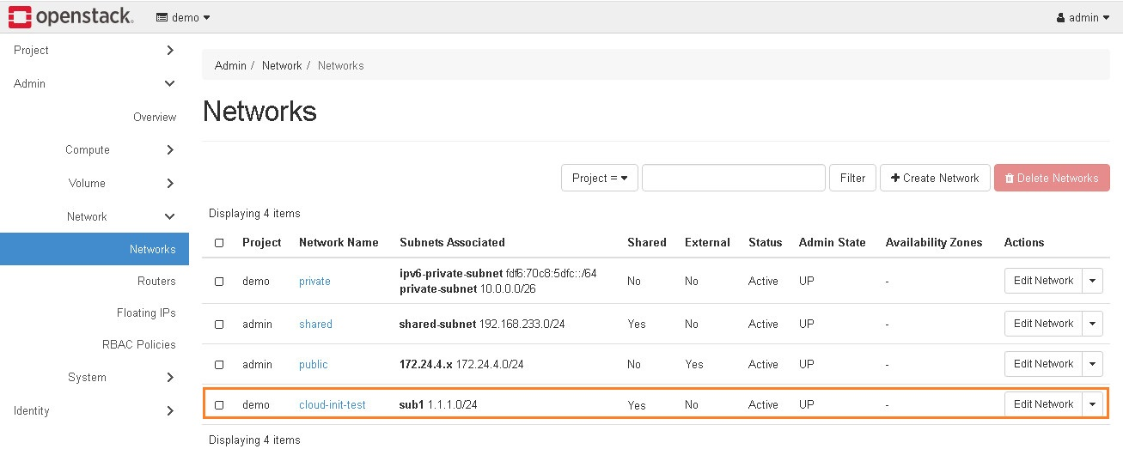The image size is (1123, 455).
Task: Open the demo project selector
Action: (x=183, y=17)
